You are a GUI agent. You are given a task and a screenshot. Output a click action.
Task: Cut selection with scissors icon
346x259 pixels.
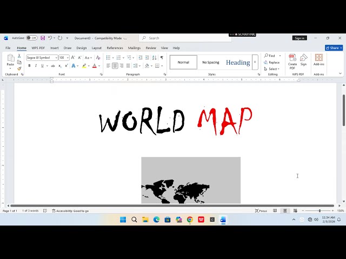19,56
